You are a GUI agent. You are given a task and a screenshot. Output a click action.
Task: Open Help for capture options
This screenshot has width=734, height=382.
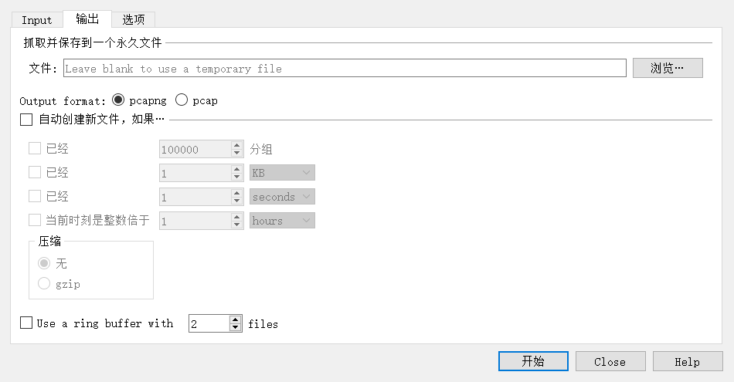[687, 362]
